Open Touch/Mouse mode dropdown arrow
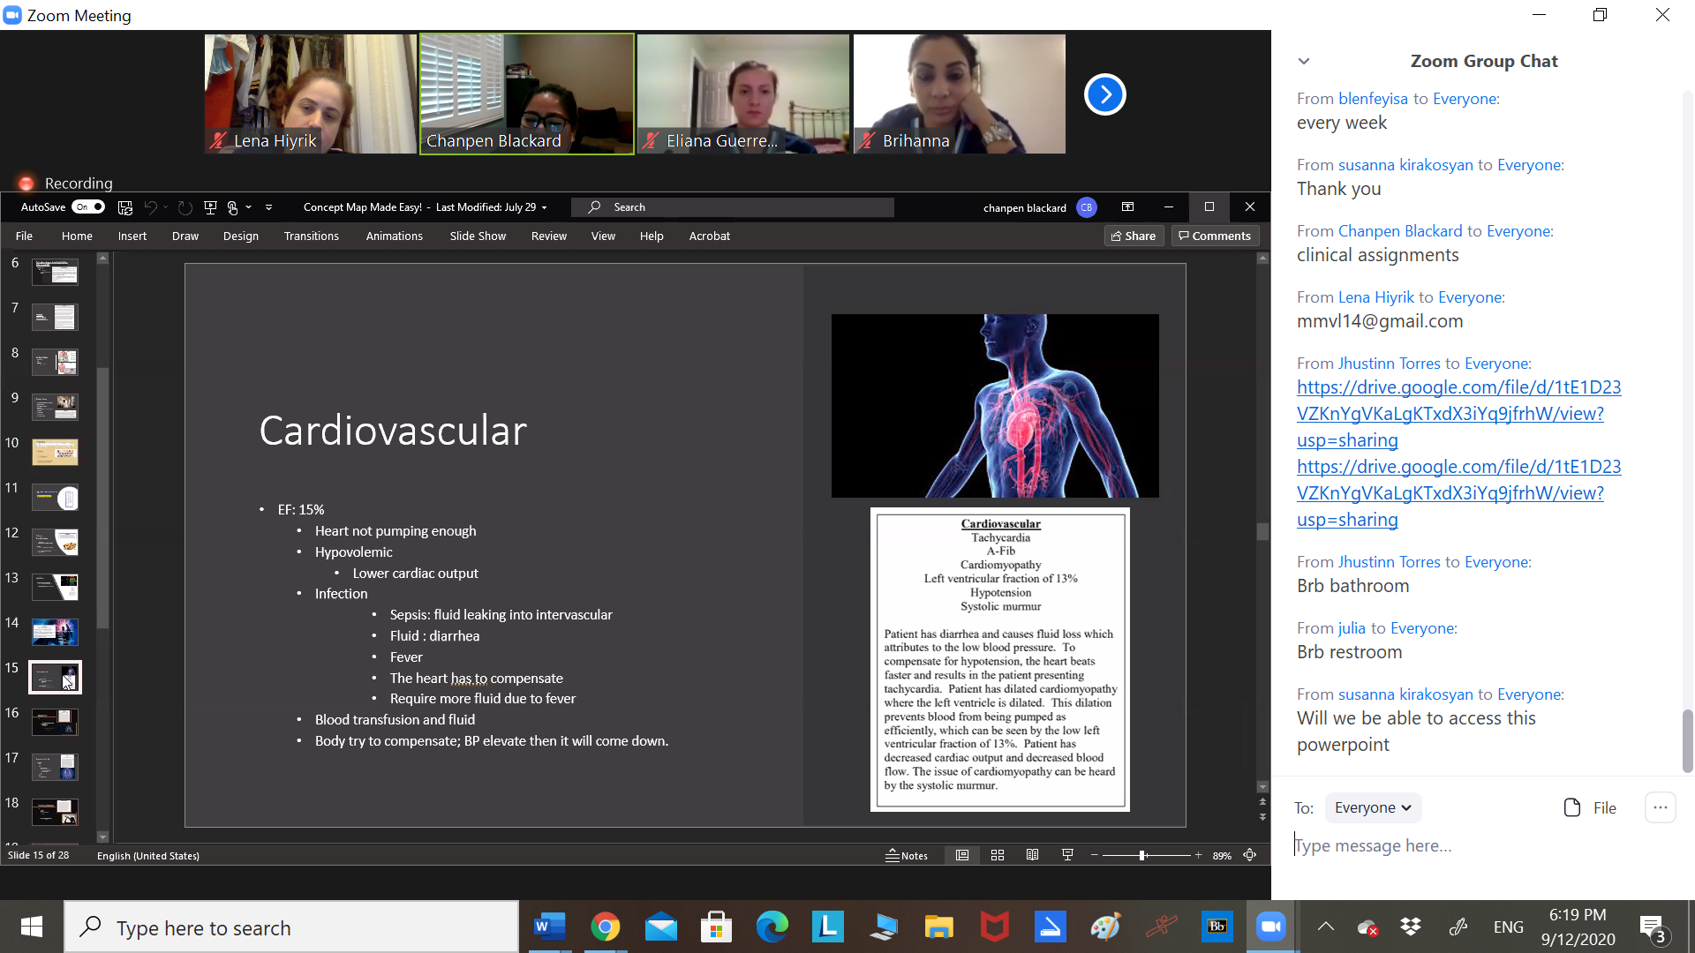 point(249,207)
